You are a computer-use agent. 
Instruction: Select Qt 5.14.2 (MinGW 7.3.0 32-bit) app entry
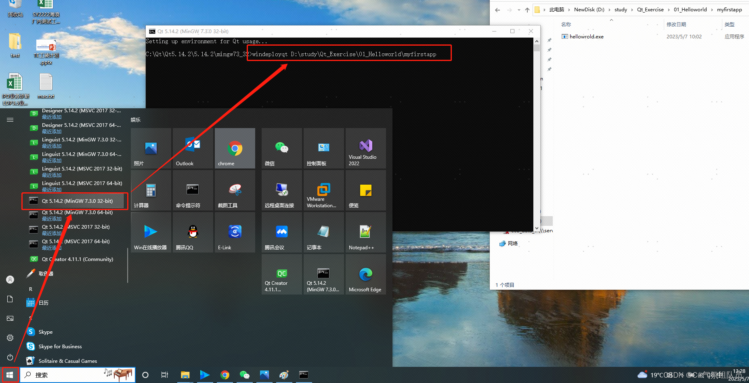75,201
